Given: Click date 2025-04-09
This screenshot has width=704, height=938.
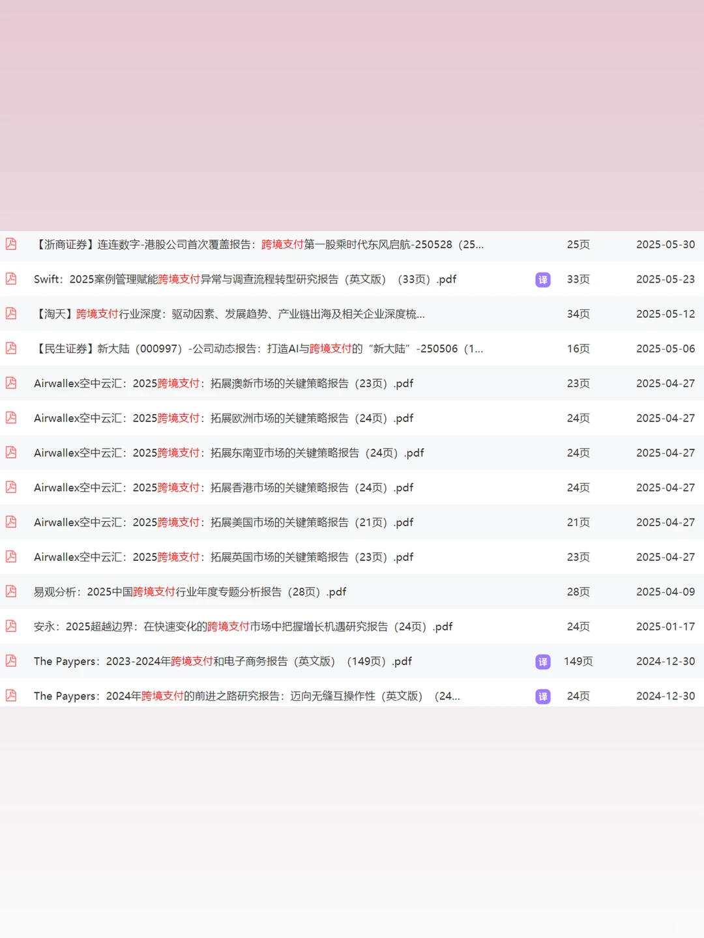Looking at the screenshot, I should [666, 591].
